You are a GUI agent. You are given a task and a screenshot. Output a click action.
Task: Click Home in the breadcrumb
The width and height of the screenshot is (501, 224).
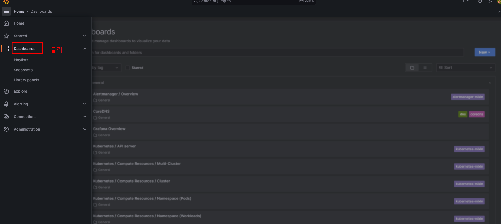[19, 11]
